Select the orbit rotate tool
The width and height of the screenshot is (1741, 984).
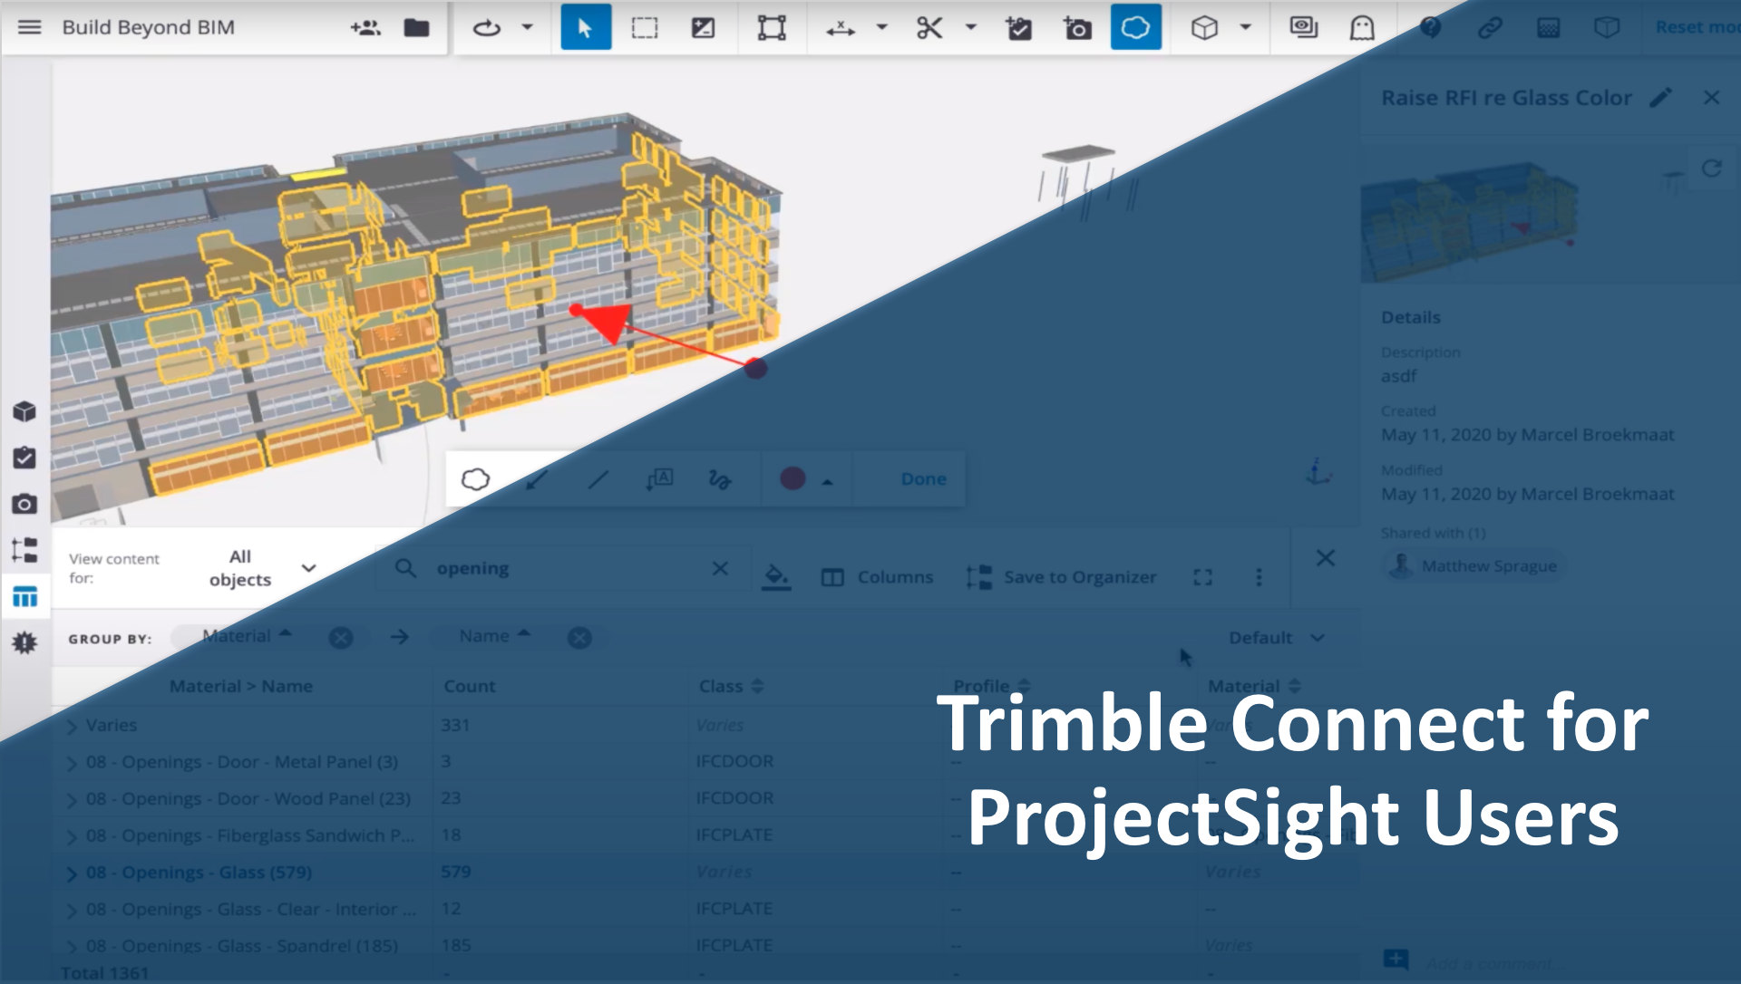click(x=487, y=27)
